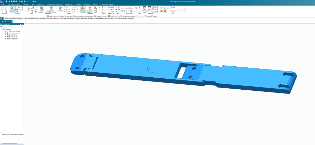Collapse the Płyta.asm root node
Viewport: 315px width, 145px height.
[1, 29]
